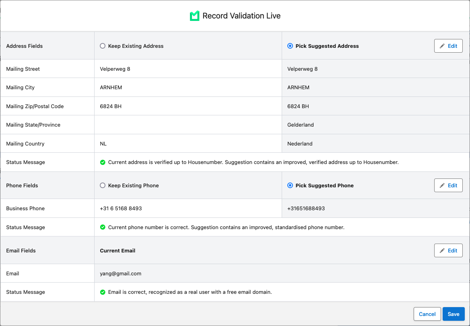The width and height of the screenshot is (470, 326).
Task: Edit the current email field
Action: (448, 250)
